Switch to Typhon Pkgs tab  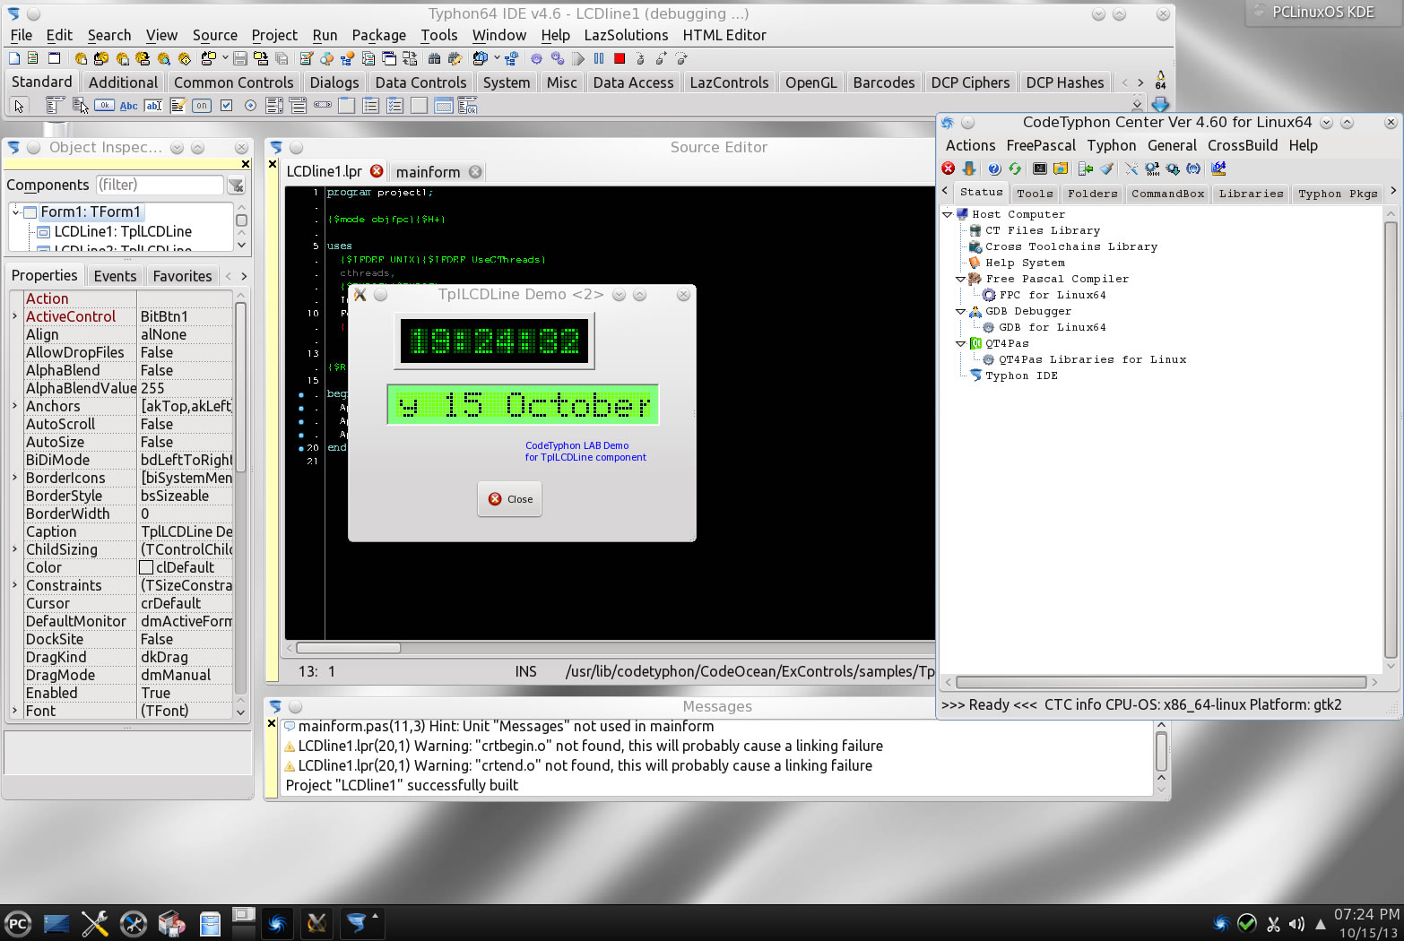tap(1338, 194)
